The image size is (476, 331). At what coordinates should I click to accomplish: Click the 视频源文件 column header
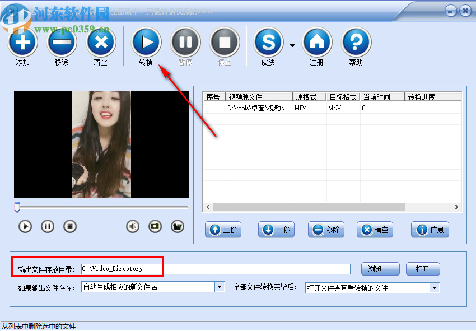click(259, 97)
